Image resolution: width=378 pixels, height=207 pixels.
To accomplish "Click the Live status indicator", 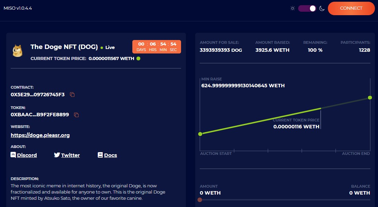I will (107, 47).
